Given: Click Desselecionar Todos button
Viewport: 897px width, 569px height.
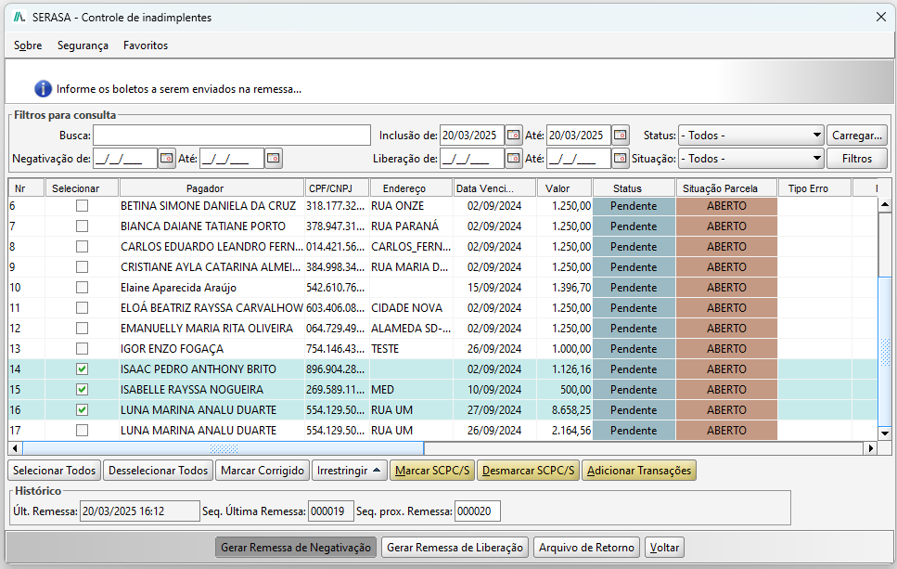Looking at the screenshot, I should (158, 471).
